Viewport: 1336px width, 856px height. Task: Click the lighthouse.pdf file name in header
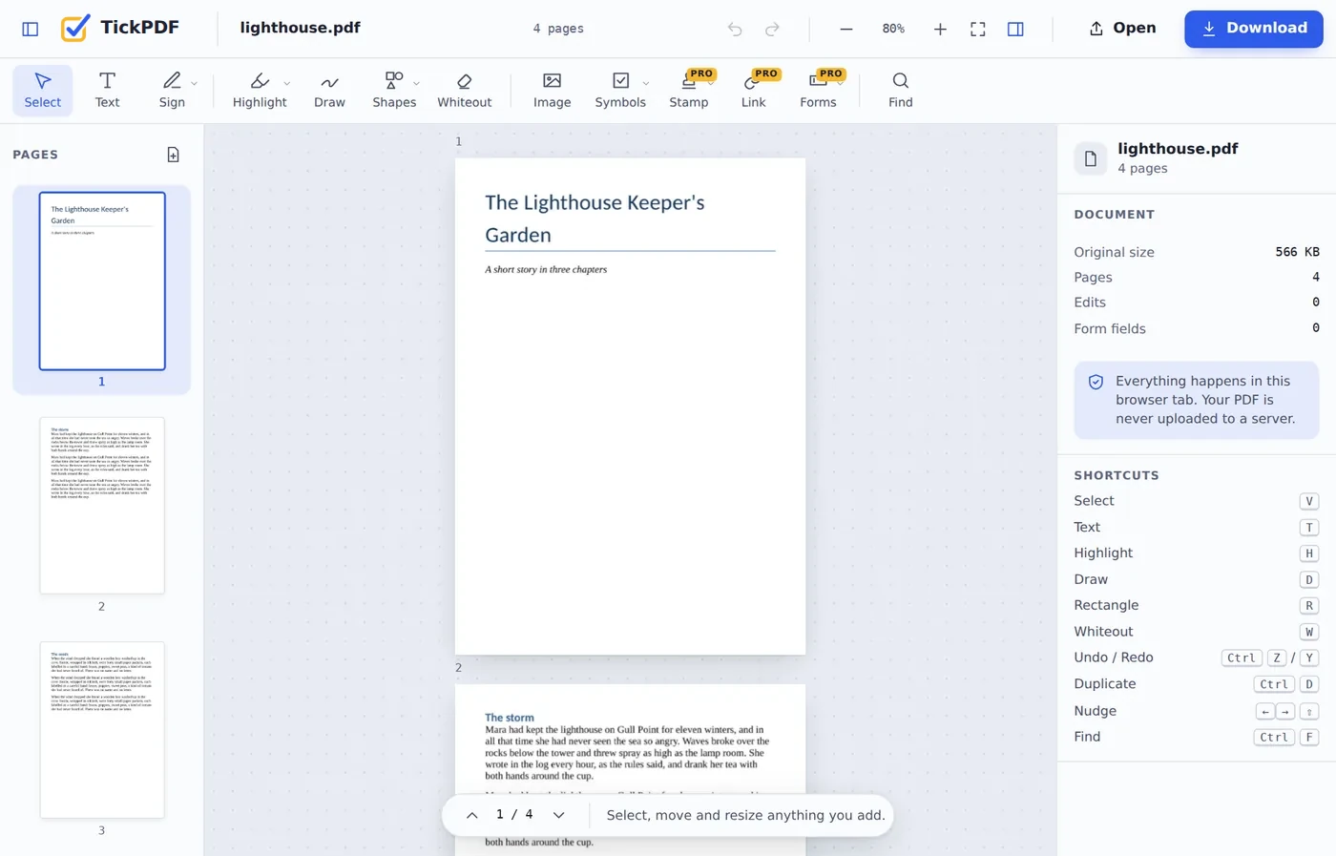coord(300,28)
